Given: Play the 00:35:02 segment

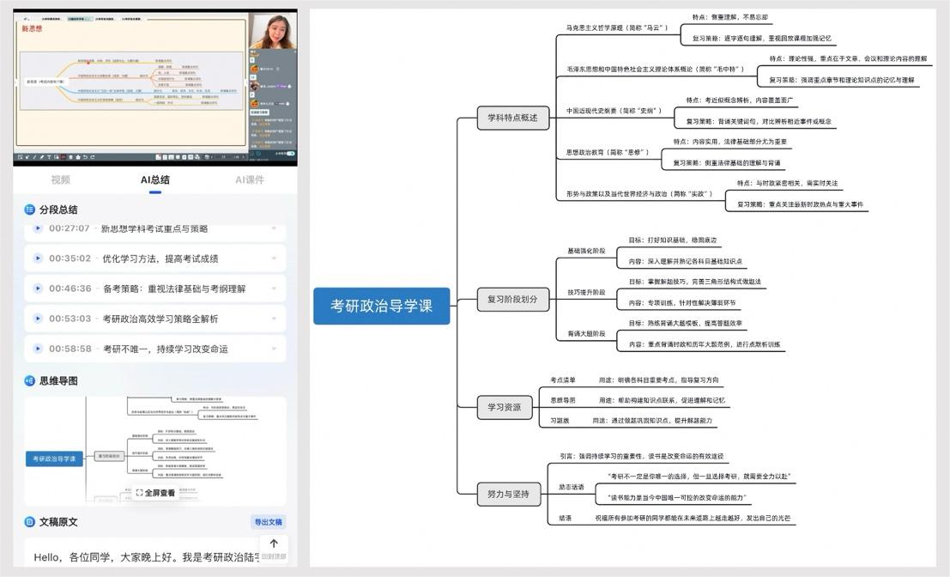Looking at the screenshot, I should pyautogui.click(x=37, y=258).
